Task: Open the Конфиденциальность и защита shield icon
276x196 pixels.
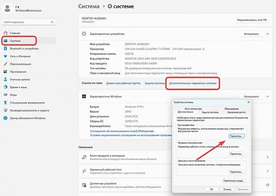Action: 6,110
